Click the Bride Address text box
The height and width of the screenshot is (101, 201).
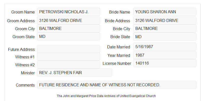point(165,20)
